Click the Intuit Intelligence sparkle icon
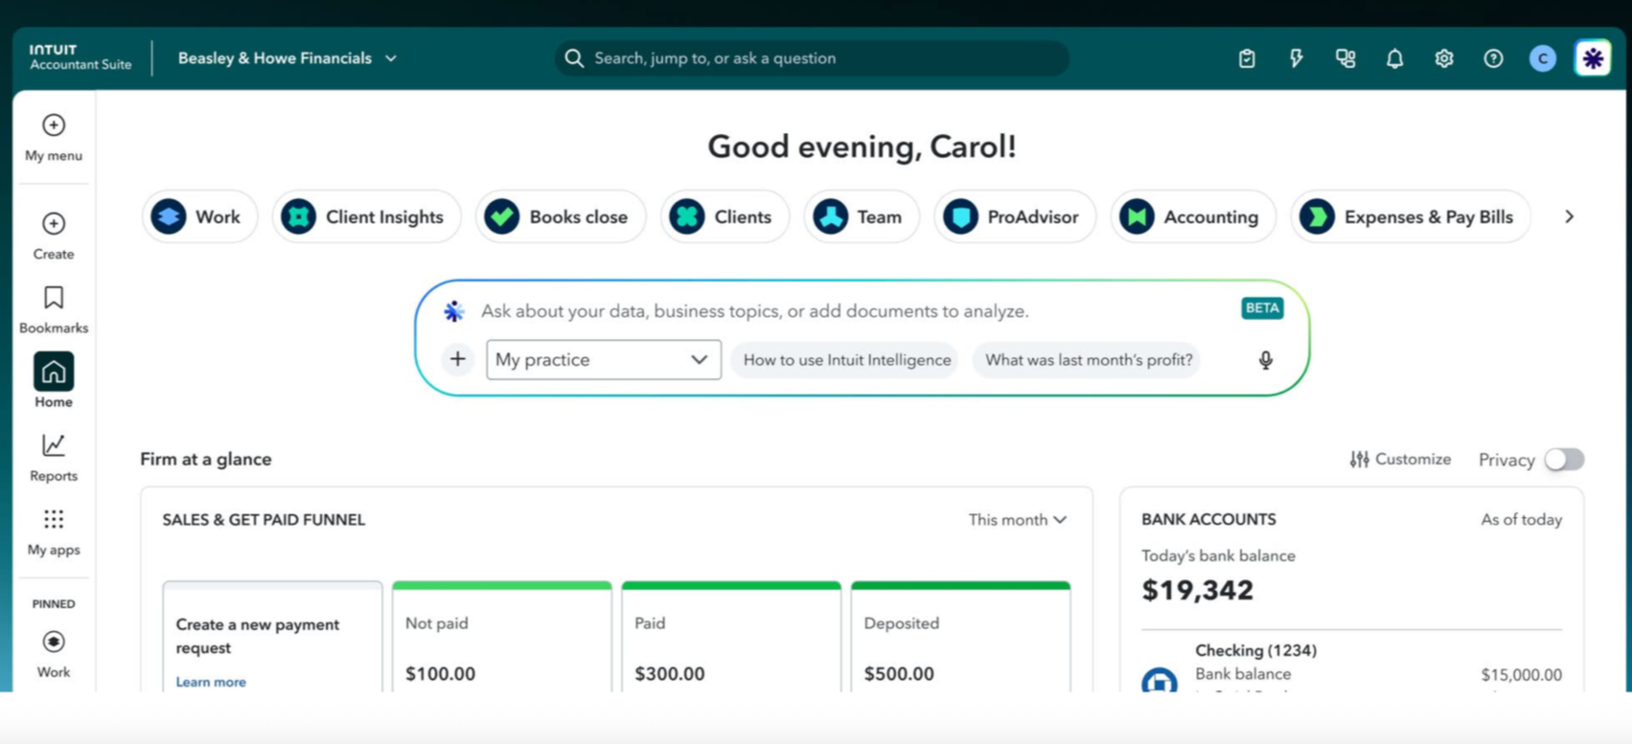Screen dimensions: 1632x744 (x=454, y=311)
